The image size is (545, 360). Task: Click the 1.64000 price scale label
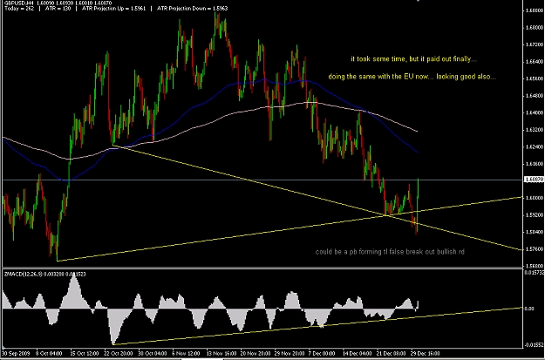(x=535, y=112)
